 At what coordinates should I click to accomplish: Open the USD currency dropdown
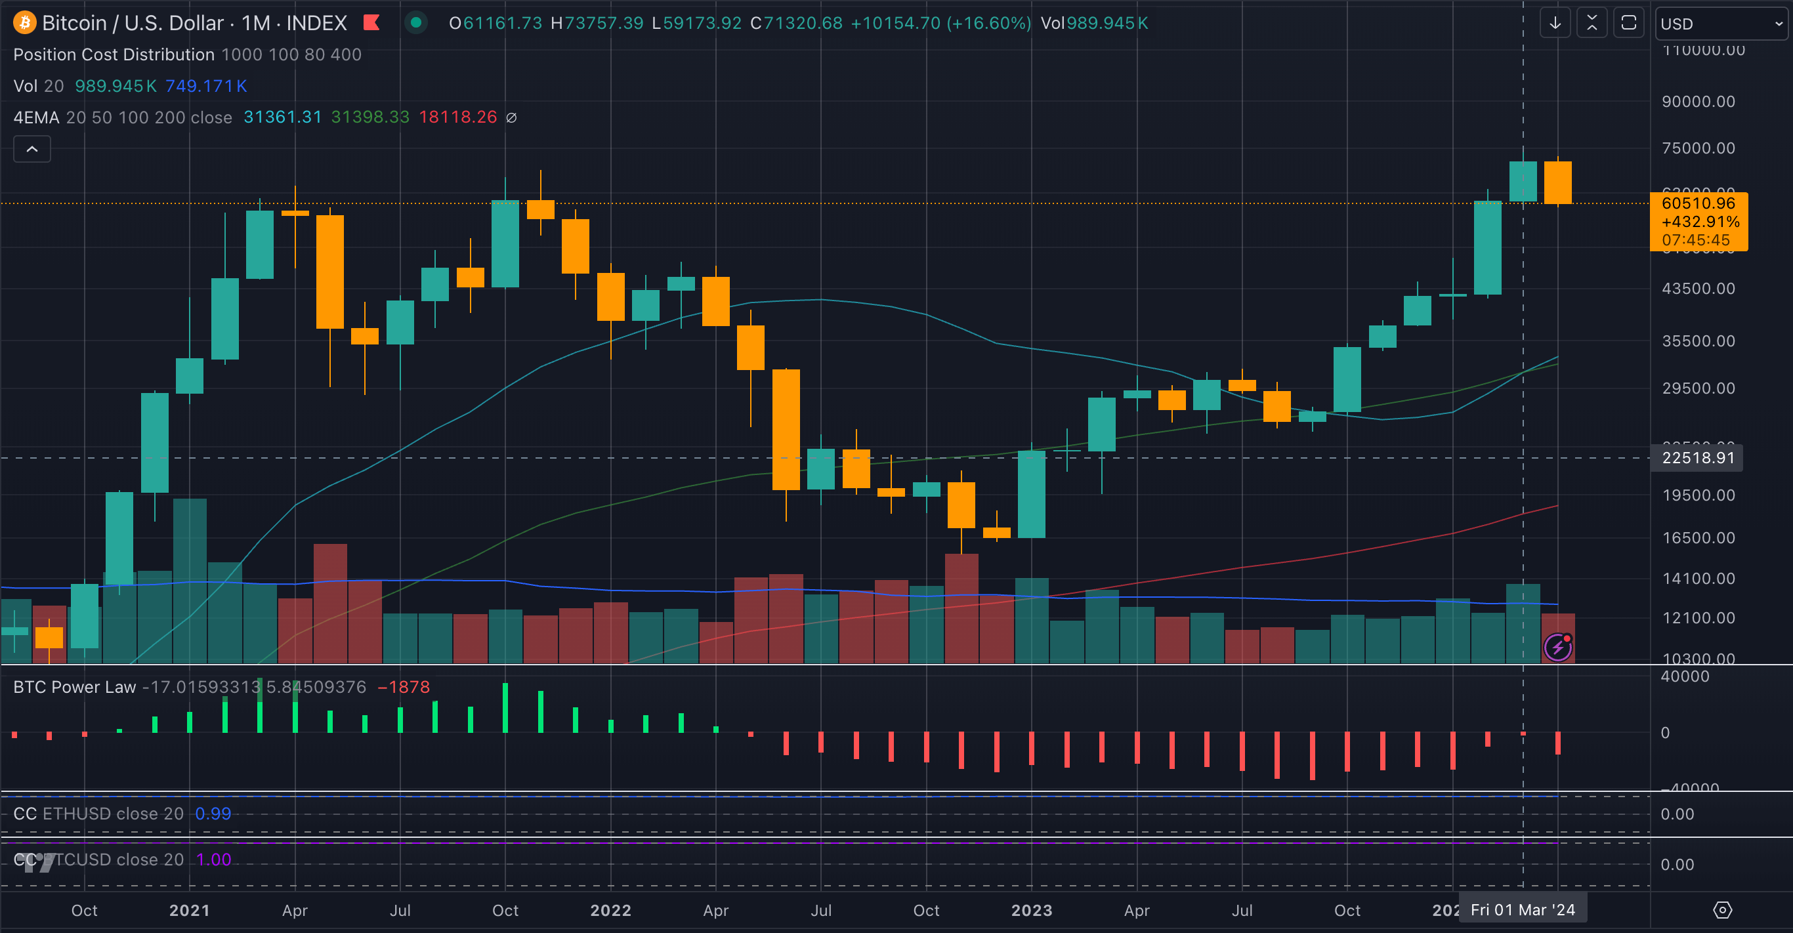tap(1721, 24)
